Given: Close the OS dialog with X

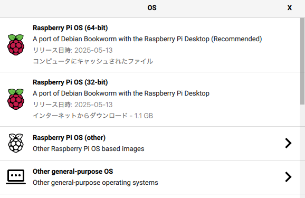Looking at the screenshot, I should pyautogui.click(x=290, y=8).
